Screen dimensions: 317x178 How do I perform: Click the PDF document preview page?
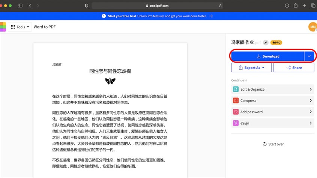[110, 111]
